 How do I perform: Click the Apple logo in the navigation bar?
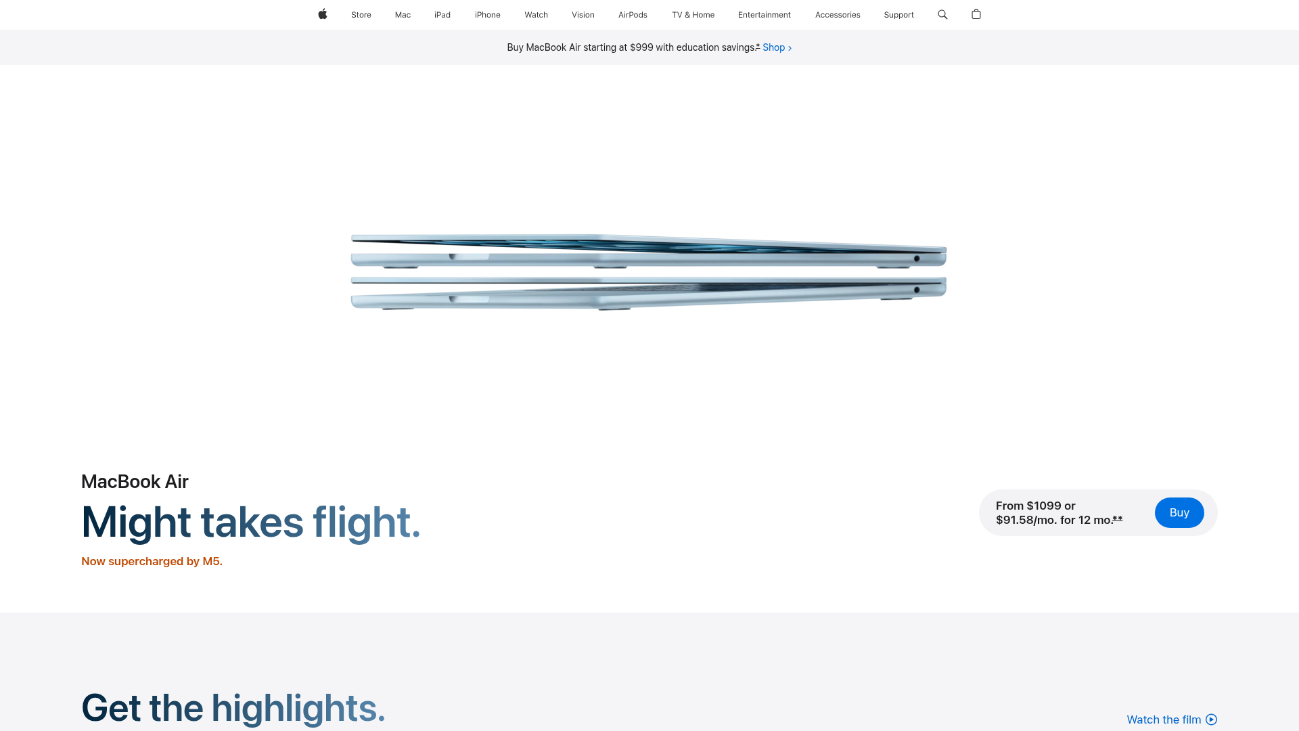[323, 14]
